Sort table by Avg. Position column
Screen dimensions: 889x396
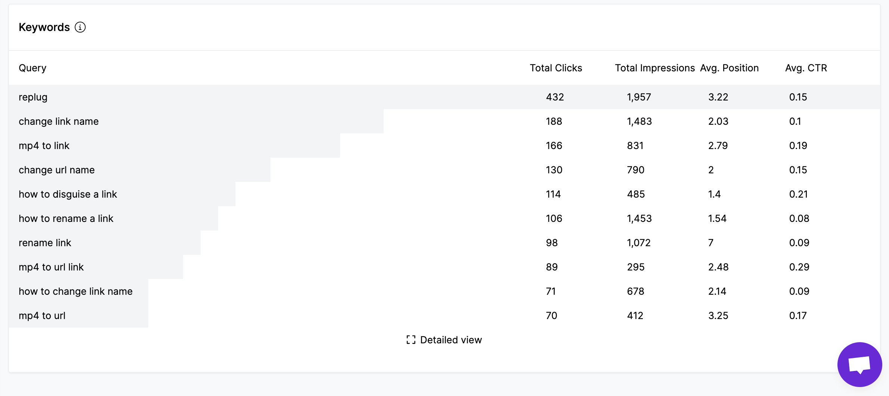coord(729,68)
